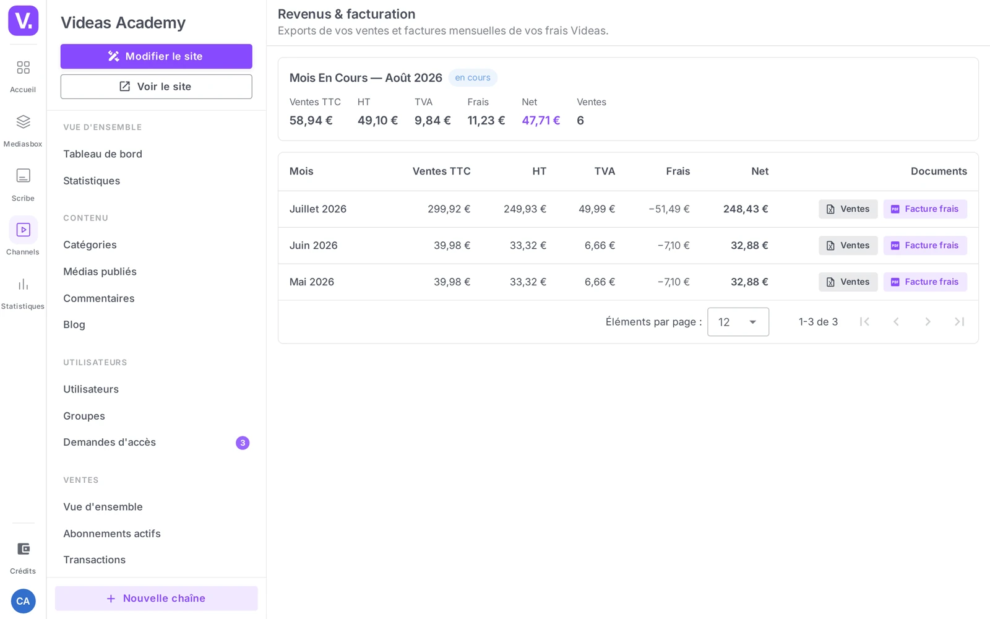Viewport: 990px width, 619px height.
Task: Open Médias publiés menu item
Action: click(100, 272)
